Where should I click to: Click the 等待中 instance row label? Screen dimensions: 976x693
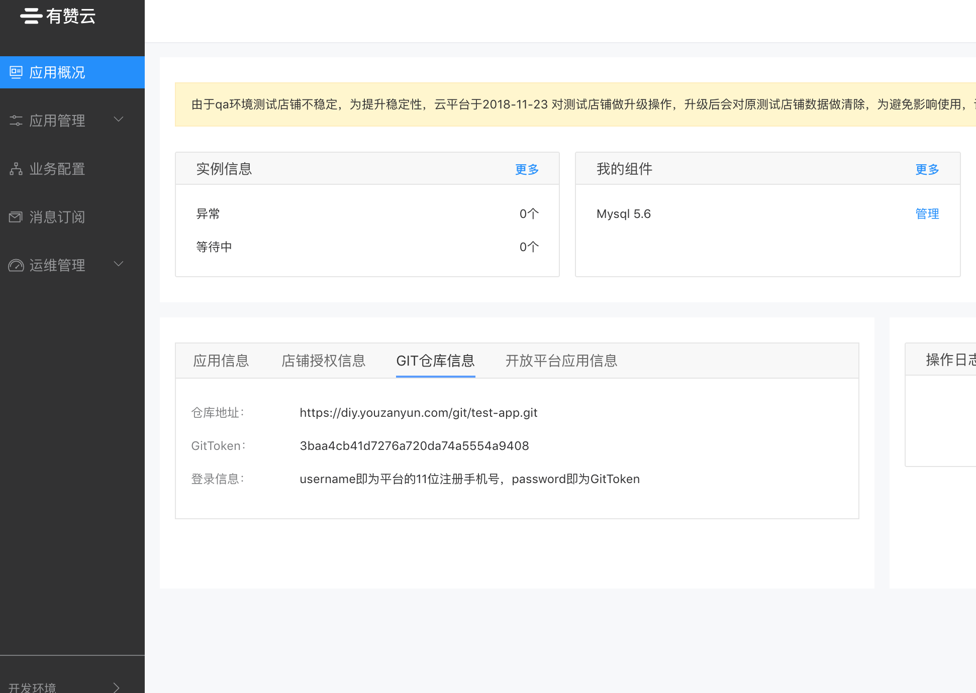[214, 247]
